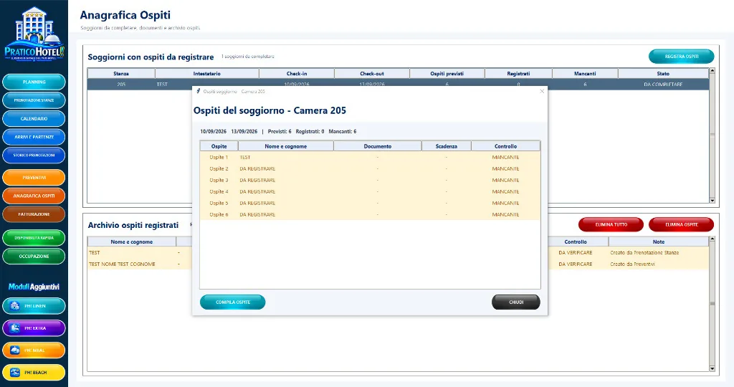Screen dimensions: 734x387
Task: Click the PraticoHotel logo icon
Action: pyautogui.click(x=34, y=34)
